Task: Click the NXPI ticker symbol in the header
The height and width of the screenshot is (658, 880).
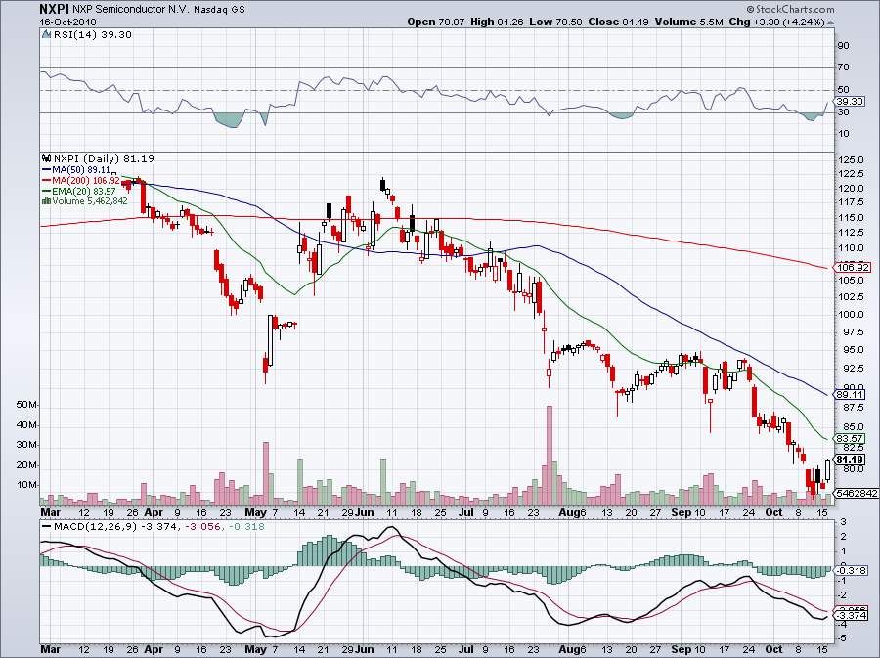Action: point(55,9)
